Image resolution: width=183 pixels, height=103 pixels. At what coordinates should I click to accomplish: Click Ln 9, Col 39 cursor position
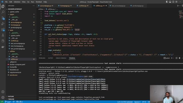(x=125, y=102)
